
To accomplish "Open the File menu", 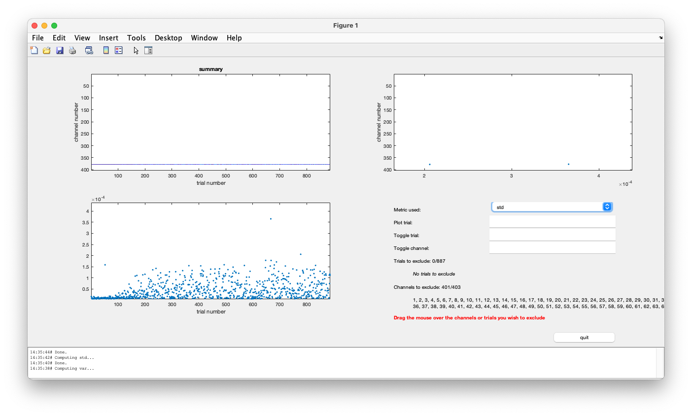I will [x=38, y=38].
